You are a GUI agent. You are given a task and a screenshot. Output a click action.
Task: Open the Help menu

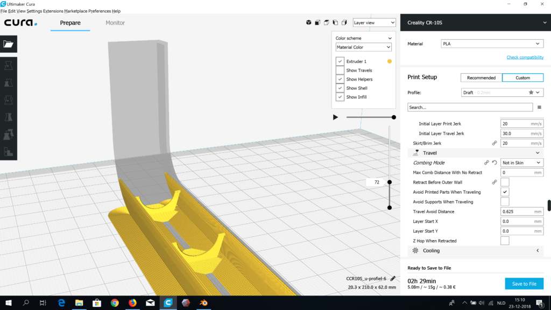tap(116, 11)
